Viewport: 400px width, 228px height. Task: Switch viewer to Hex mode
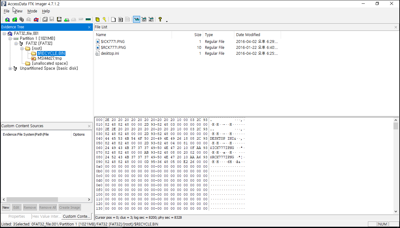[151, 20]
